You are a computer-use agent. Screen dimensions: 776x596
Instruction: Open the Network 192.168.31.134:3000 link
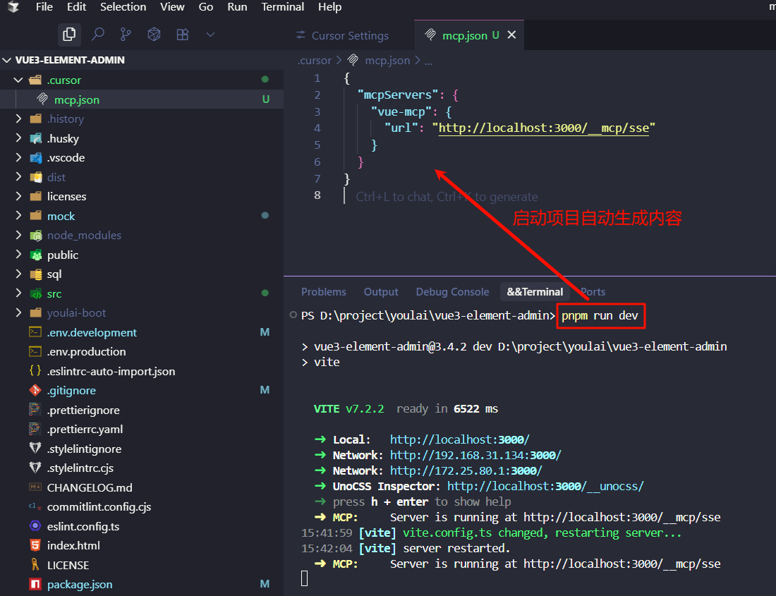pyautogui.click(x=475, y=455)
